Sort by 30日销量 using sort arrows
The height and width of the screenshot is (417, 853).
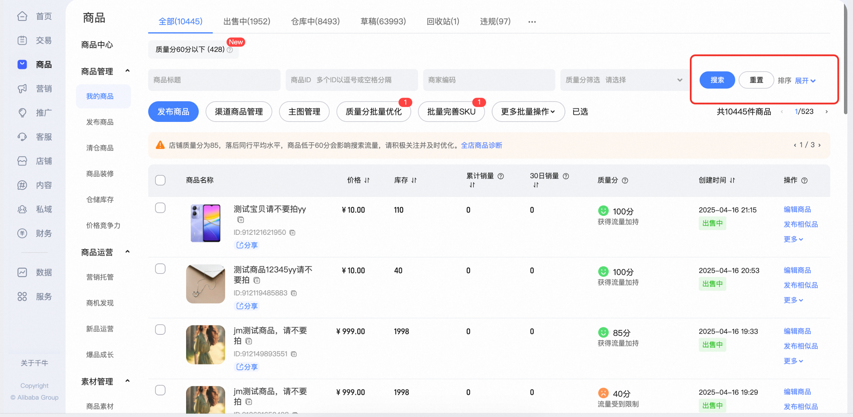[x=536, y=185]
